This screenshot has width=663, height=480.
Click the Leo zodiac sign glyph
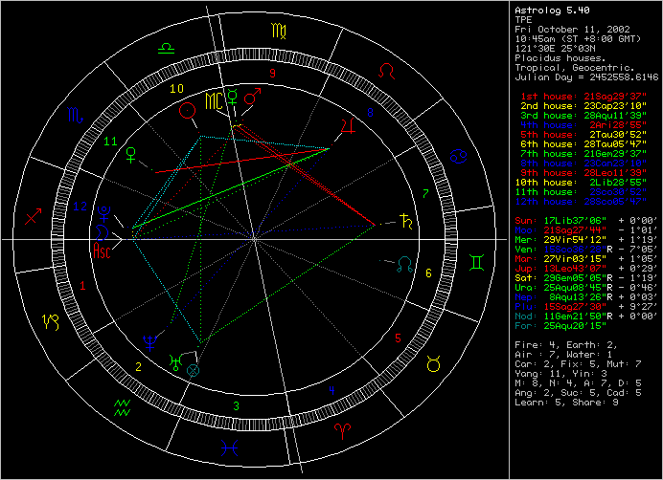[x=386, y=71]
